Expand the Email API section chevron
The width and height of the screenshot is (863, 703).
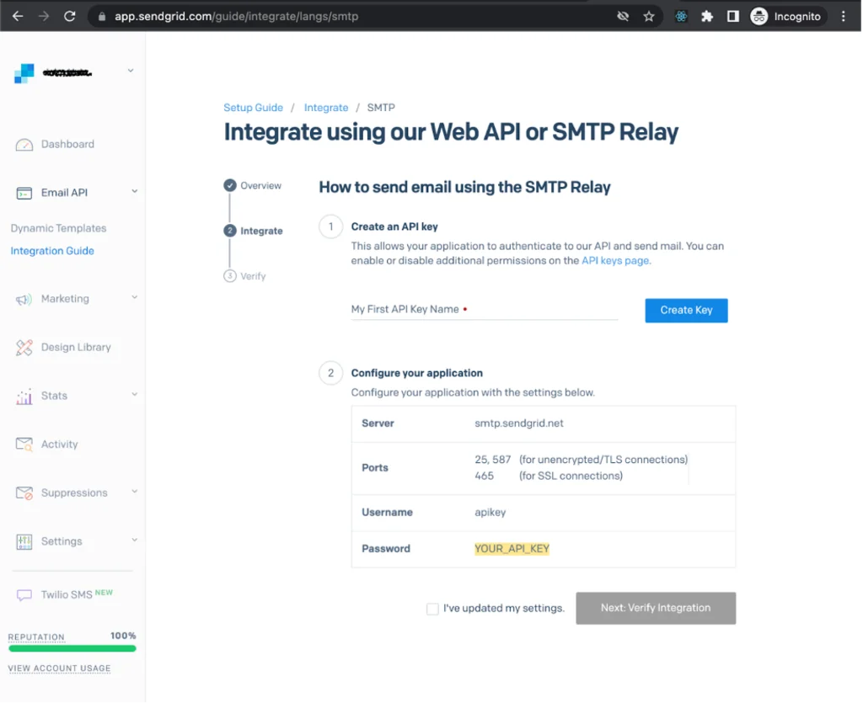pyautogui.click(x=134, y=192)
